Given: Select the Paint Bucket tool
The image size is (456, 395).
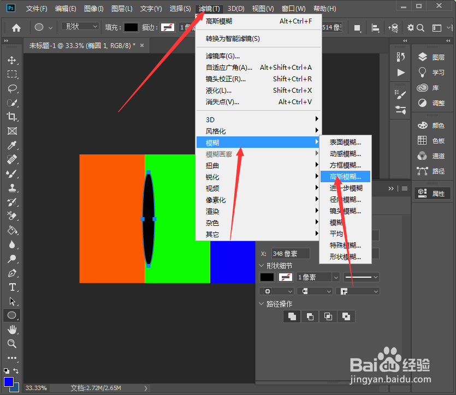Looking at the screenshot, I should 12,230.
